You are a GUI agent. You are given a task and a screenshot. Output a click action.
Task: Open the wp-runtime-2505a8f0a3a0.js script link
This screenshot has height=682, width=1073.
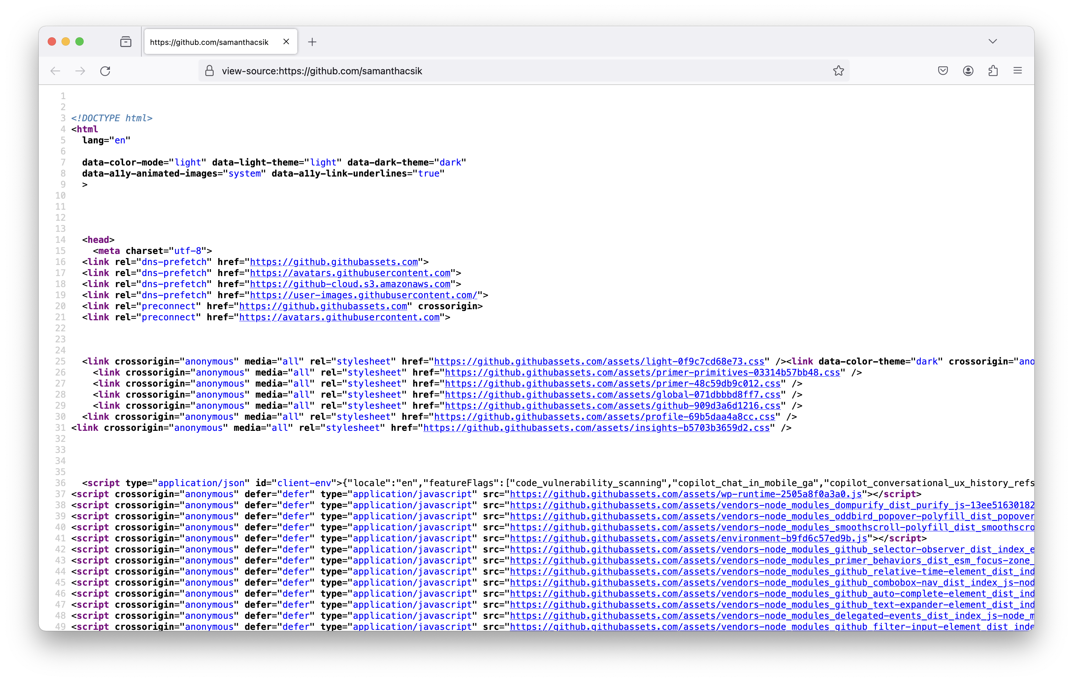coord(685,494)
